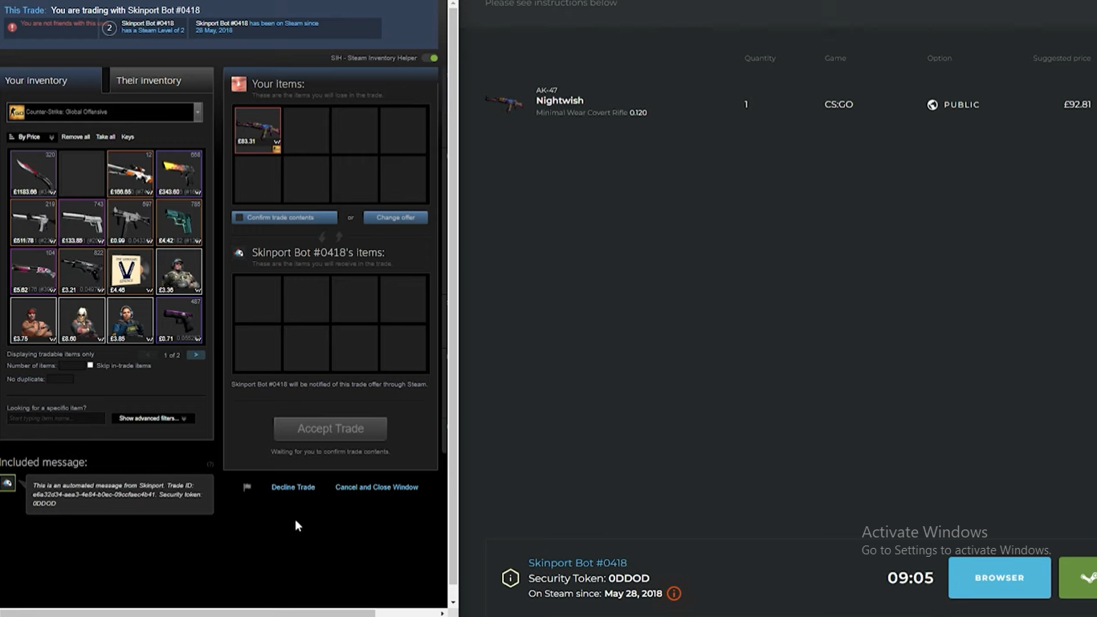
Task: Click the Nightwish item name on Skinport
Action: [560, 100]
